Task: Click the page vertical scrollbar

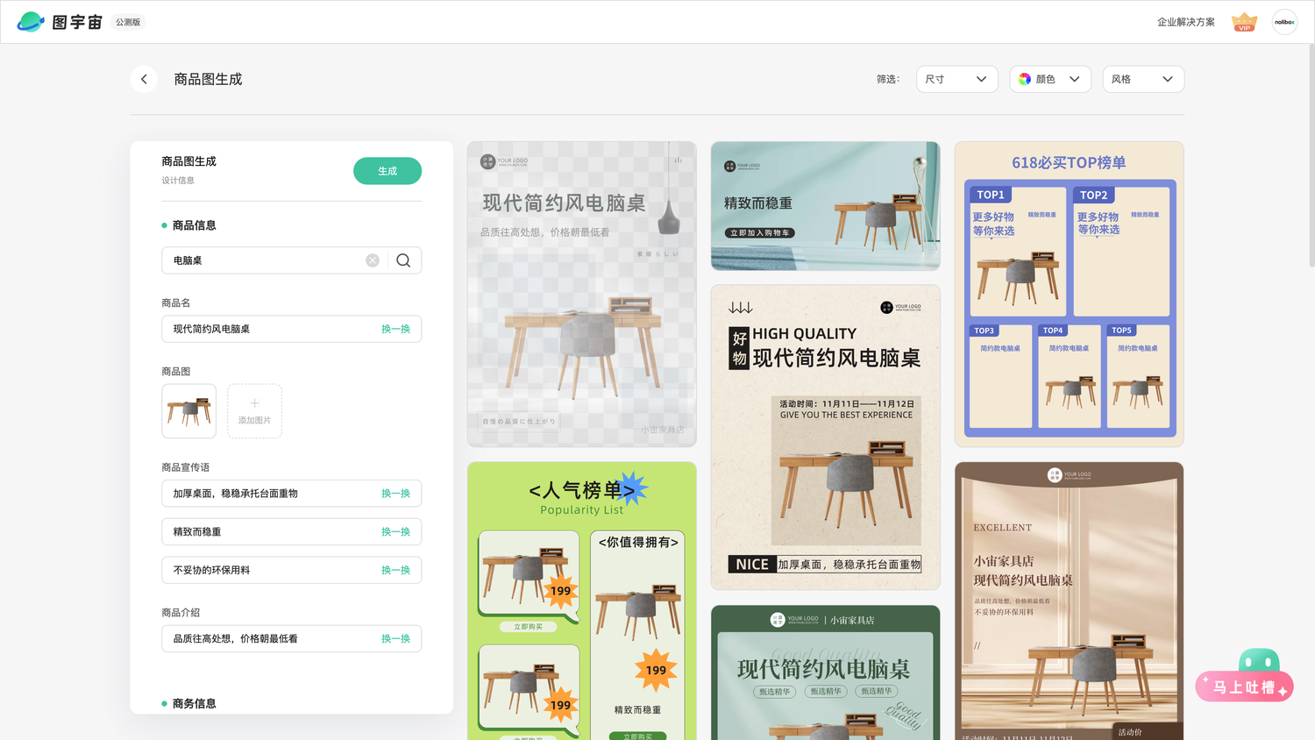Action: click(x=1311, y=156)
